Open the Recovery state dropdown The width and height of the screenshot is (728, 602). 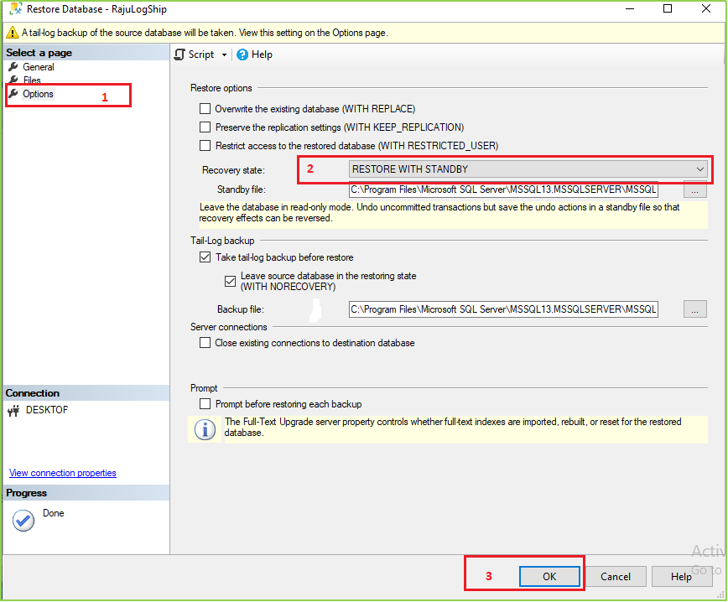[x=528, y=169]
